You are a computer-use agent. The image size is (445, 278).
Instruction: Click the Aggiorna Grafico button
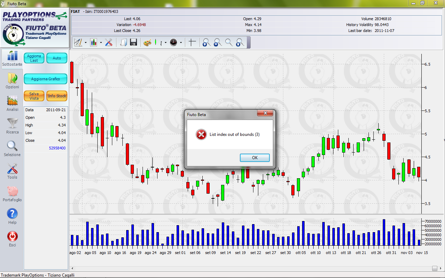coord(46,79)
